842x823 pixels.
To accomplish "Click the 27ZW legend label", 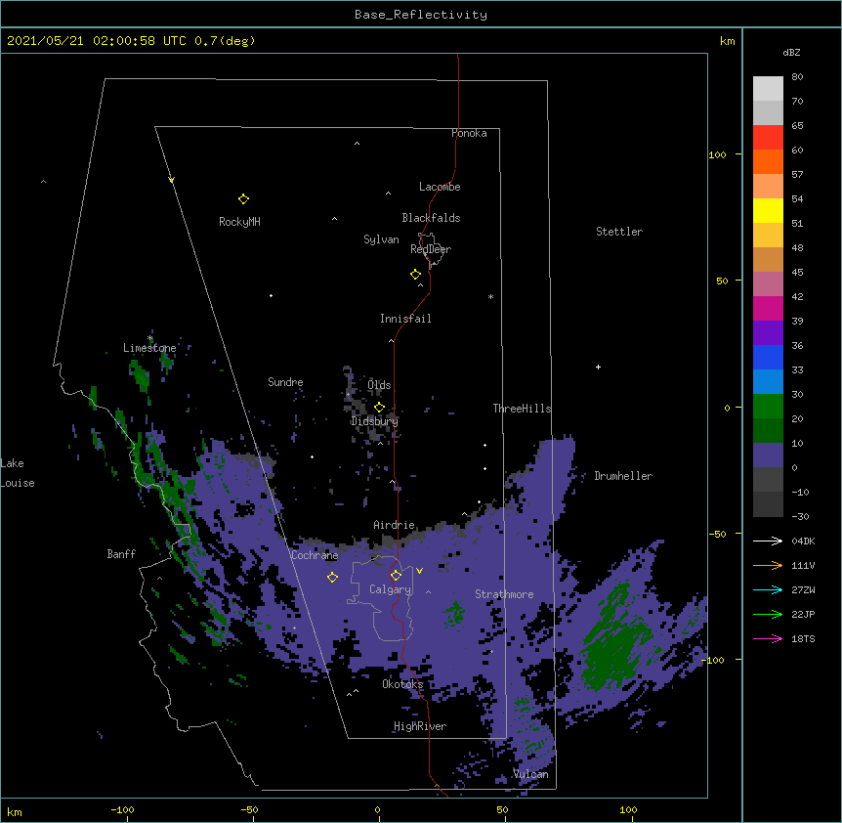I will [x=803, y=589].
